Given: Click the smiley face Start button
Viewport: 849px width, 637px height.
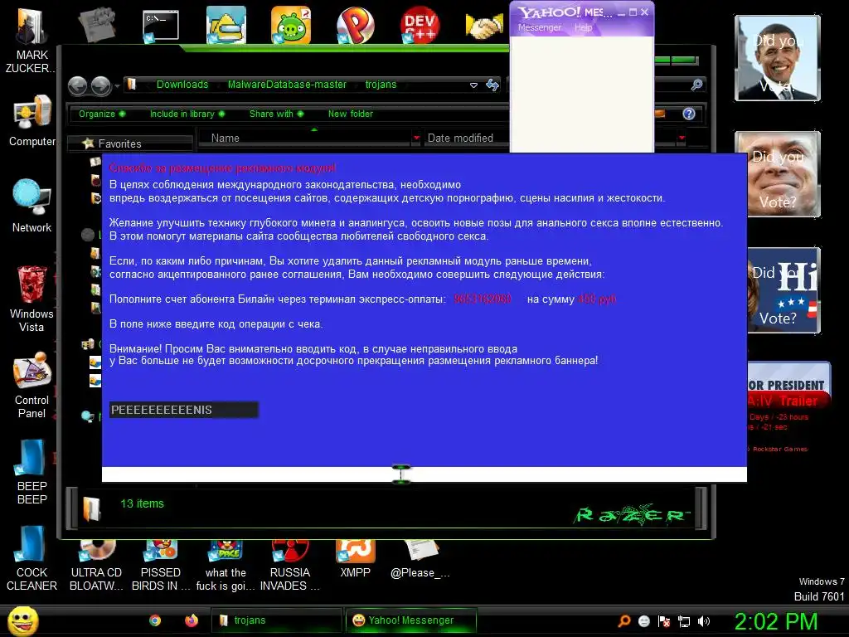Looking at the screenshot, I should click(22, 620).
